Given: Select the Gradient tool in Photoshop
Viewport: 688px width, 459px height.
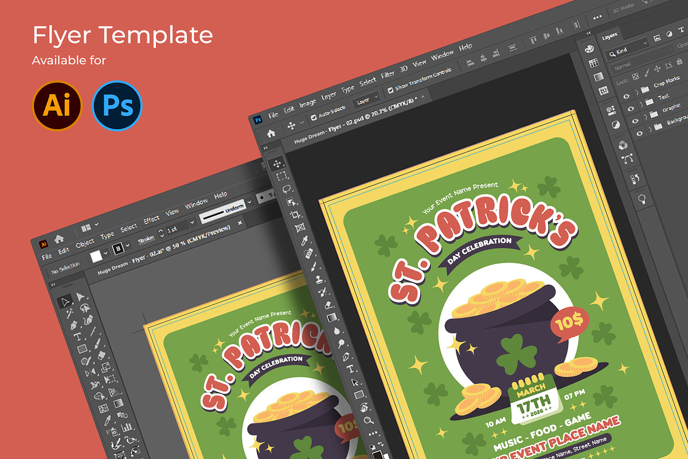Looking at the screenshot, I should coord(331,318).
